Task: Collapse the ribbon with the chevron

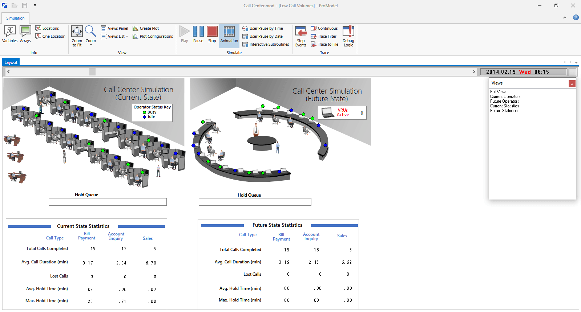Action: [565, 17]
